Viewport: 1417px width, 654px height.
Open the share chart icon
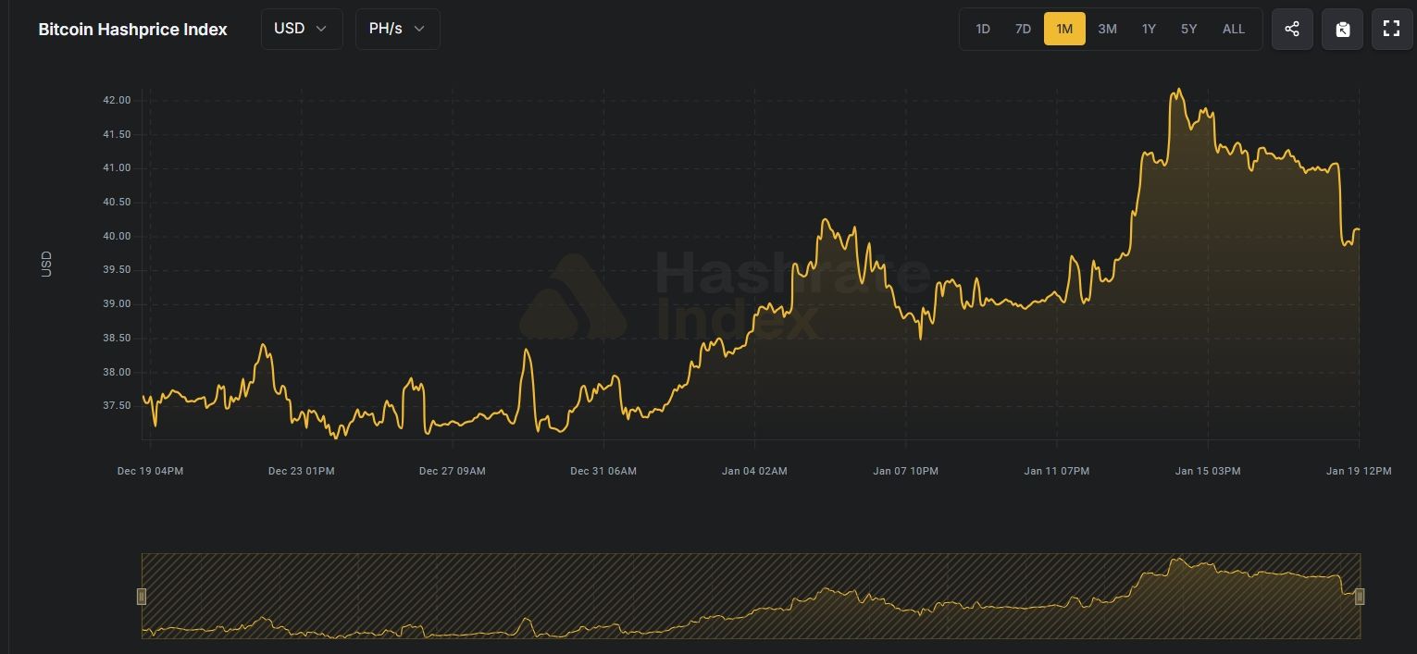click(1292, 29)
